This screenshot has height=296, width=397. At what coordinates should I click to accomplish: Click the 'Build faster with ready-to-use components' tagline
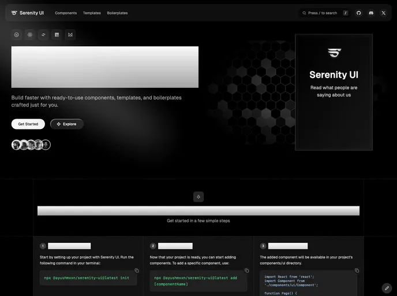pyautogui.click(x=96, y=101)
